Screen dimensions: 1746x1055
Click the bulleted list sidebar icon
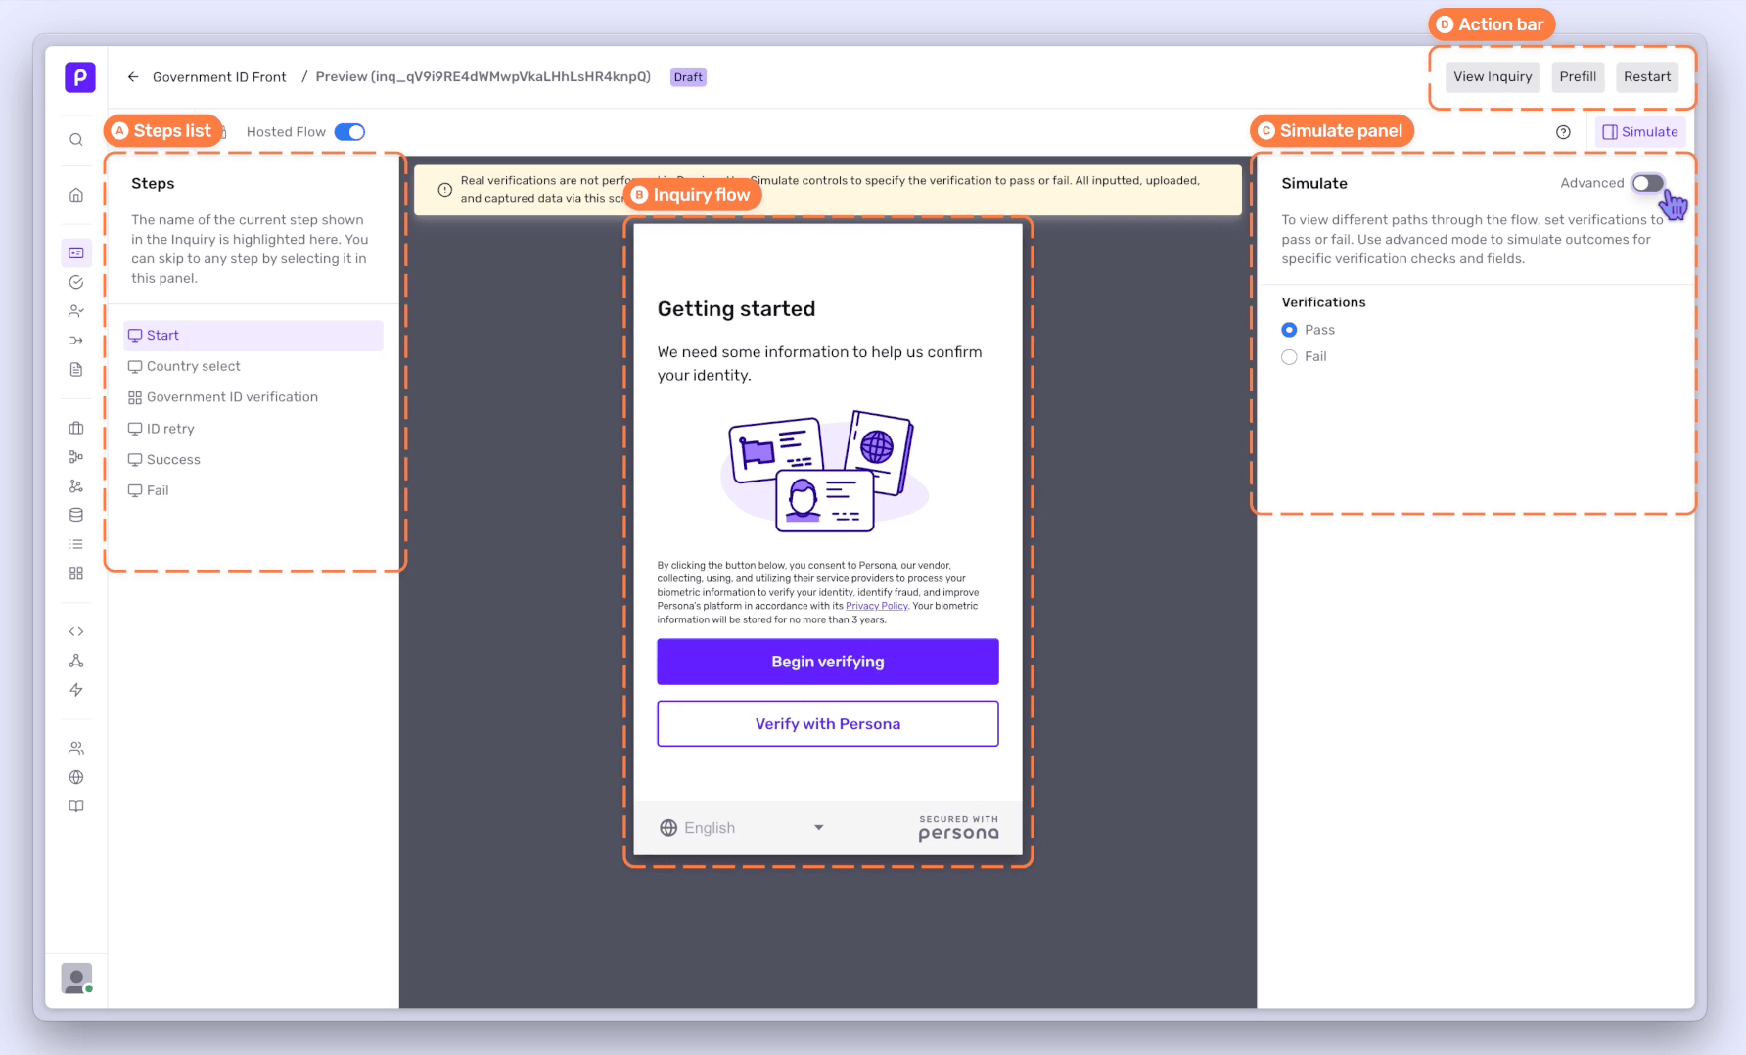[76, 544]
